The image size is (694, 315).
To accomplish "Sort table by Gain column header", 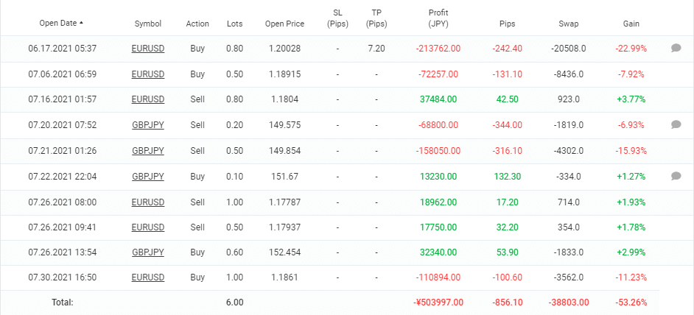I will (631, 24).
